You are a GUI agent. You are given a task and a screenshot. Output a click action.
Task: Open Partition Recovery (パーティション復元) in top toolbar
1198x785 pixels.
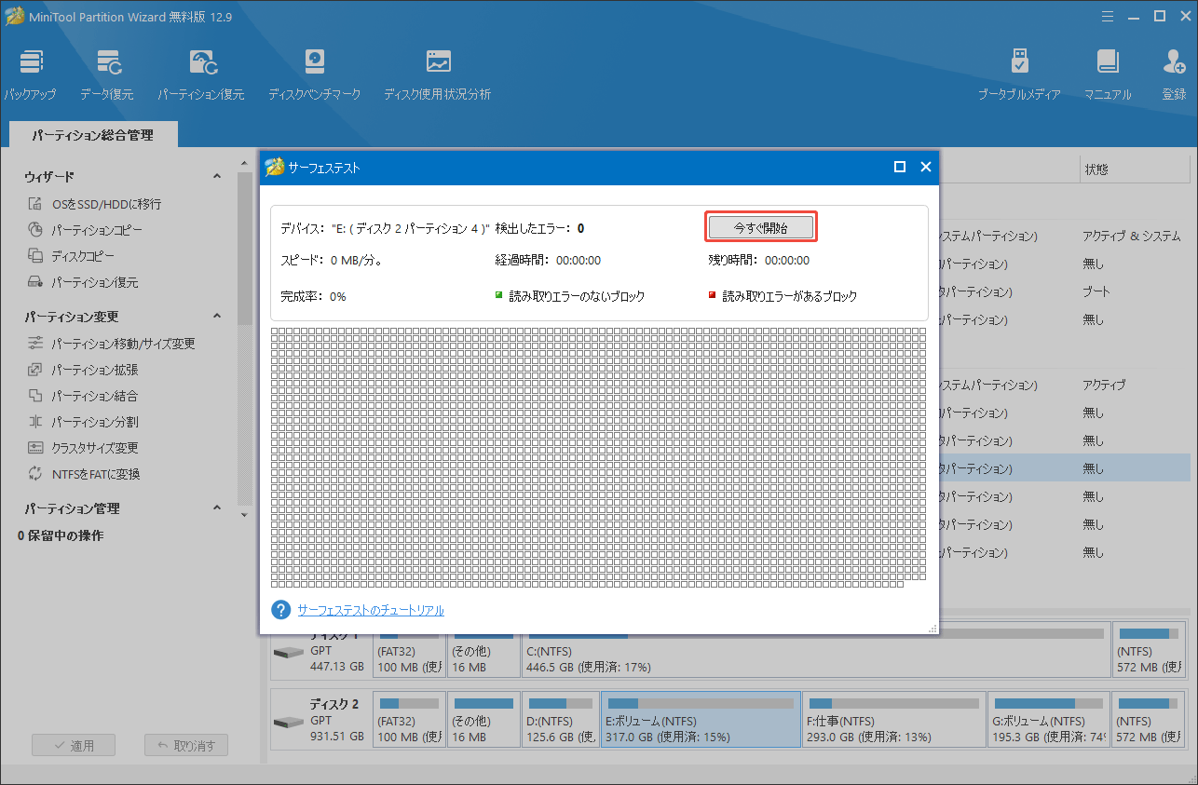pos(202,63)
